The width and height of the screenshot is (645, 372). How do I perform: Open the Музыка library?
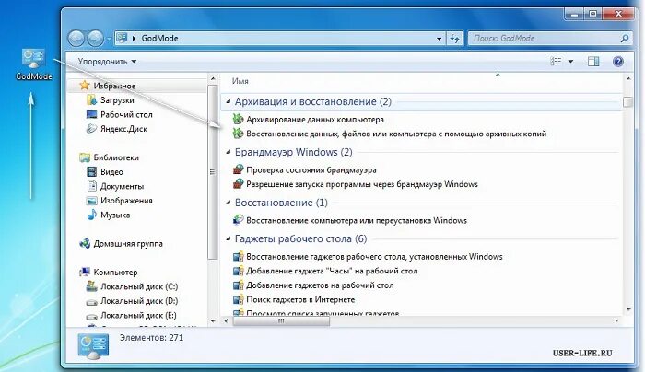pyautogui.click(x=115, y=215)
